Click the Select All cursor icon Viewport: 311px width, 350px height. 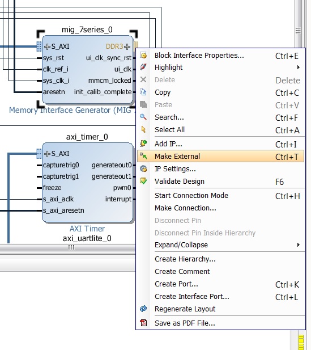pyautogui.click(x=143, y=129)
